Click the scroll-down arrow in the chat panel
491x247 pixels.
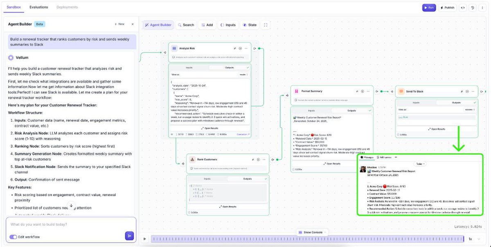click(x=71, y=206)
